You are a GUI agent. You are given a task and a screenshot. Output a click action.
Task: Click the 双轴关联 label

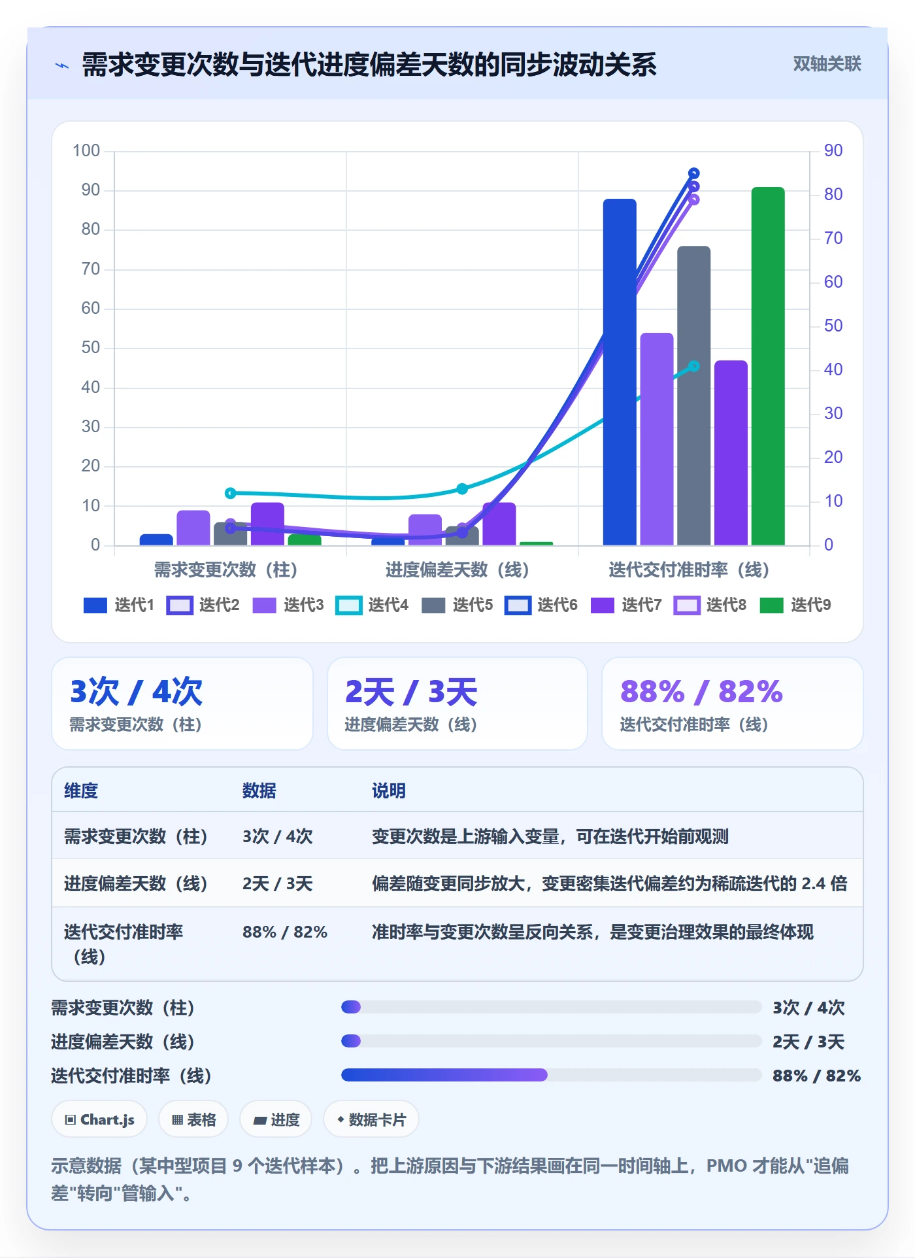tap(827, 63)
